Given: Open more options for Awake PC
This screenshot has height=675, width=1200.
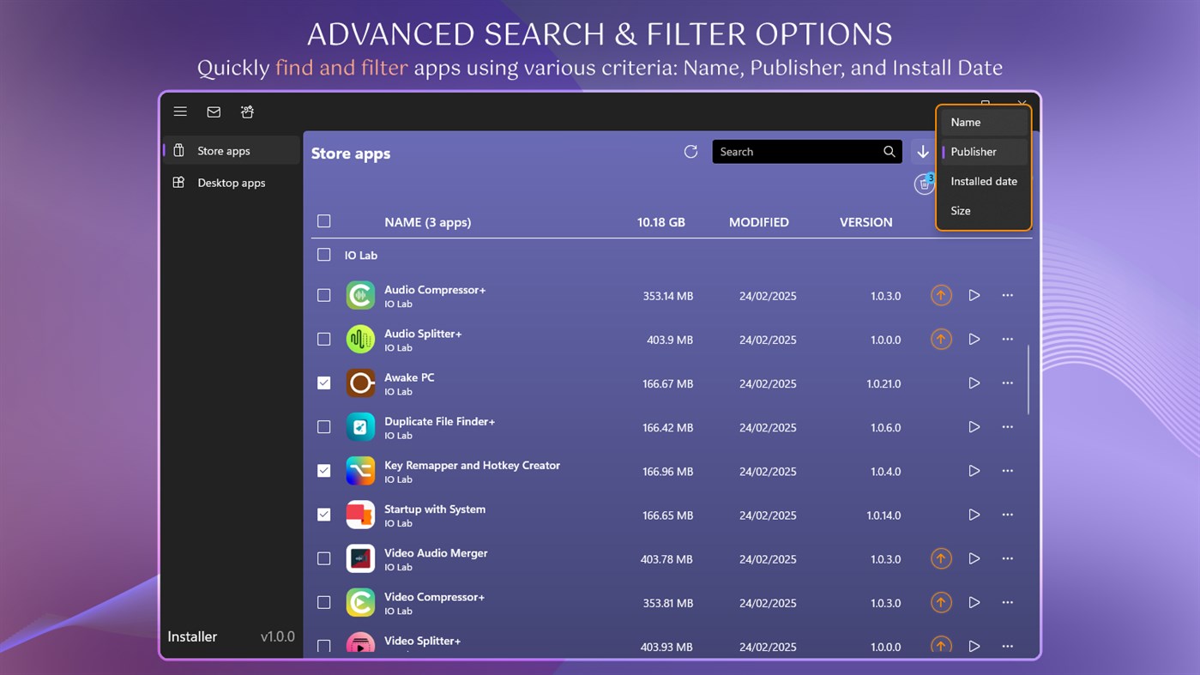Looking at the screenshot, I should point(1008,383).
